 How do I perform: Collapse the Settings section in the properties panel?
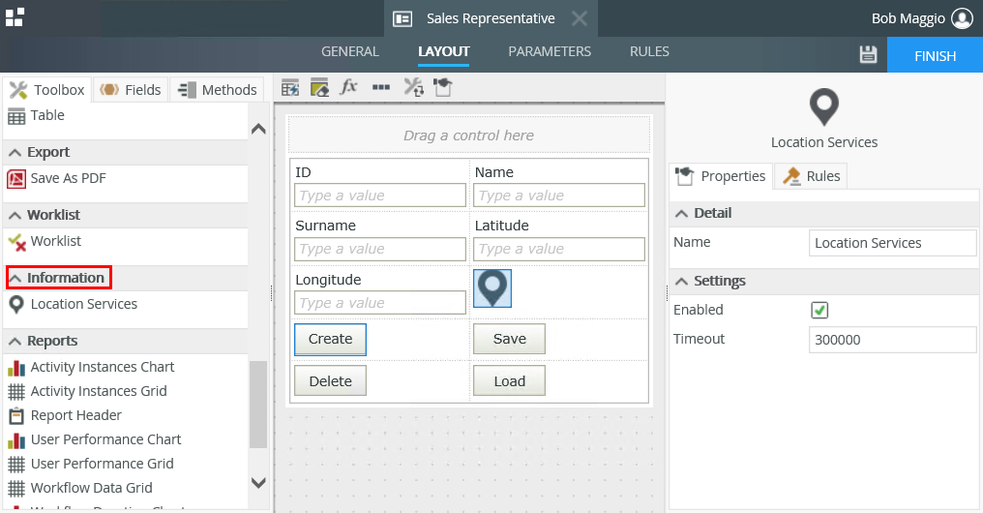[x=681, y=282]
